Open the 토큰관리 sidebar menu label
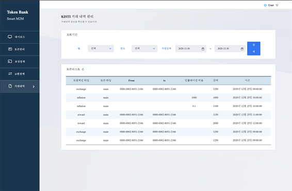This screenshot has height=191, width=292. point(20,49)
